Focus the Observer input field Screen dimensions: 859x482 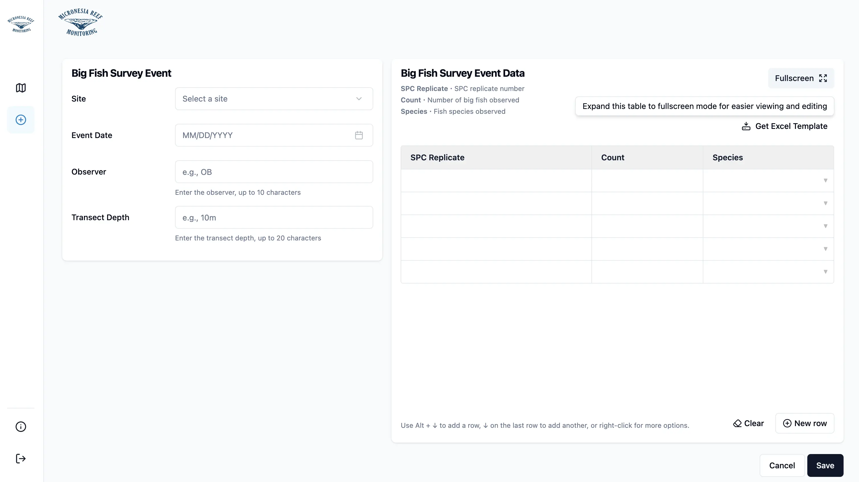point(274,172)
